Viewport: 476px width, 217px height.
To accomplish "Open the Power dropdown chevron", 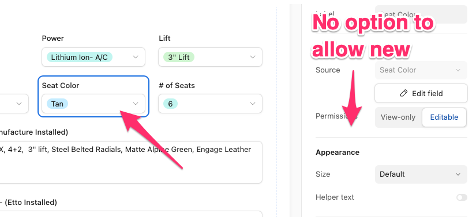I will click(x=136, y=57).
